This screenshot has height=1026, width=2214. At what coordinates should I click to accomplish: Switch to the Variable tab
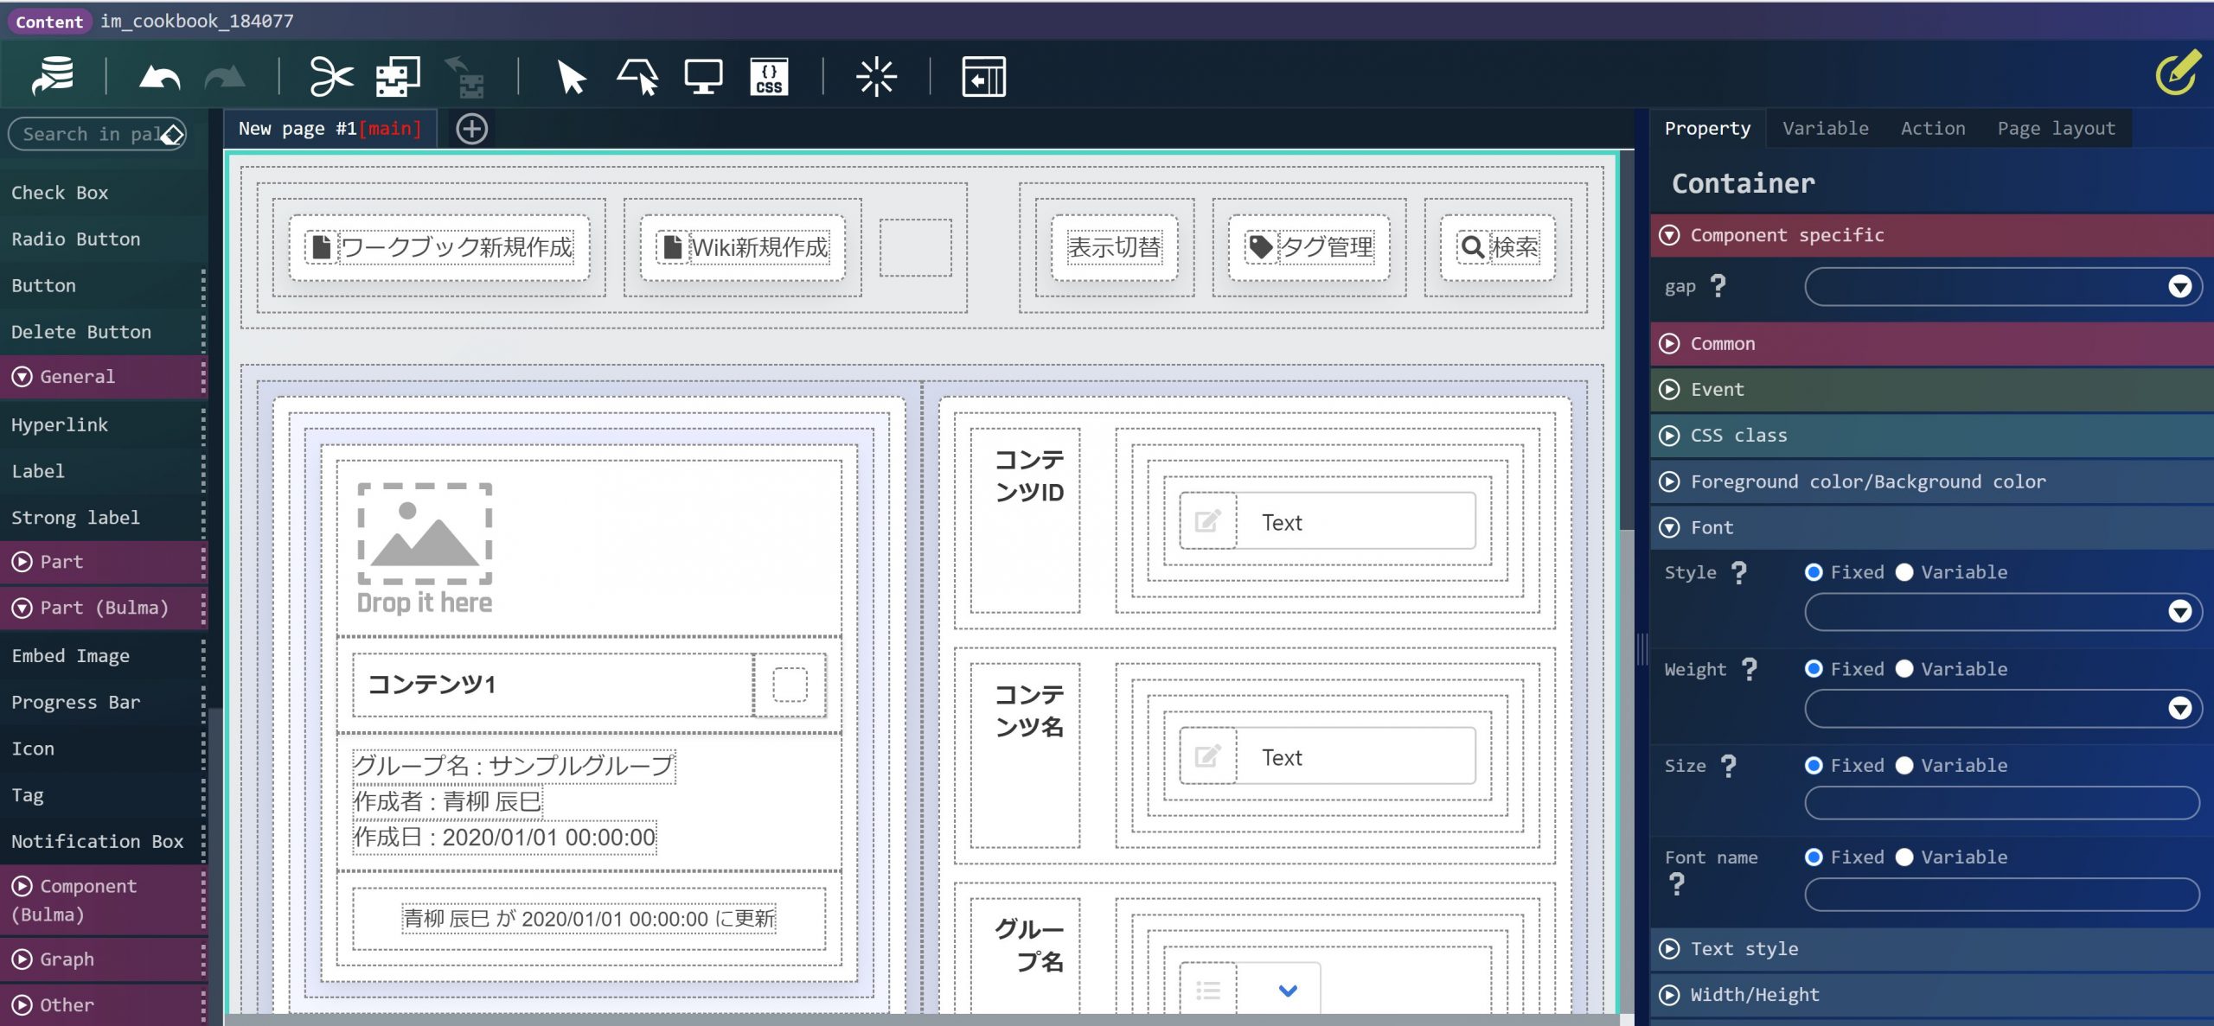pyautogui.click(x=1825, y=129)
